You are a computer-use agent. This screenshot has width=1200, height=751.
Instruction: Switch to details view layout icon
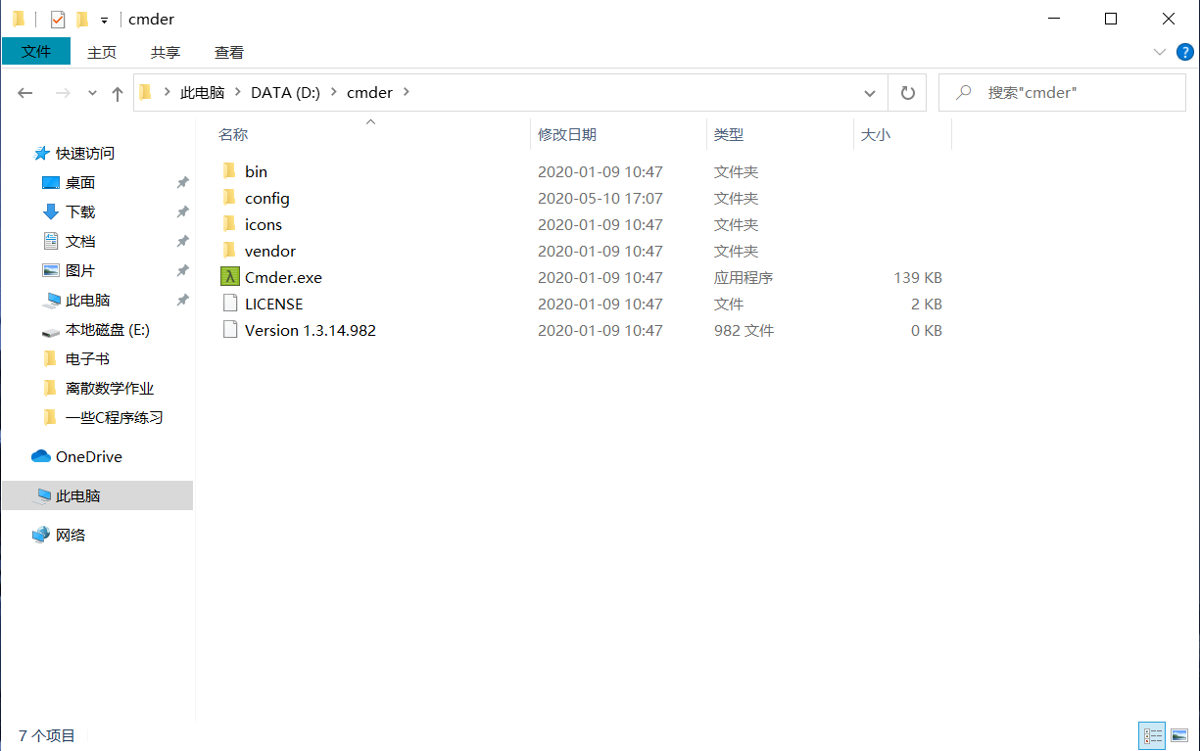pos(1152,735)
